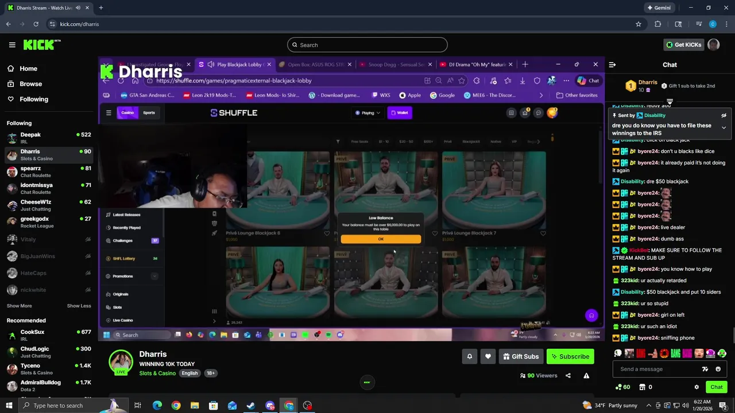
Task: Open Gemini in Chrome title bar
Action: (x=659, y=8)
